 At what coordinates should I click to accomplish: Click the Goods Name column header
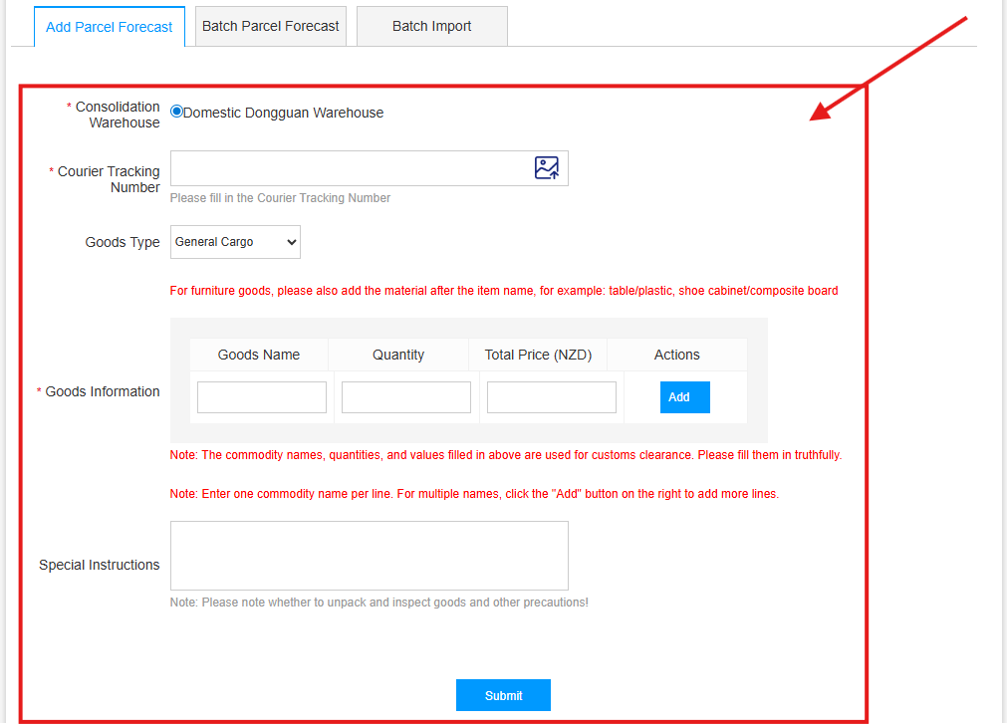[259, 355]
